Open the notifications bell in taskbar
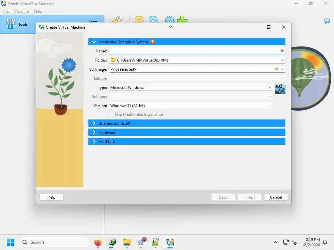The height and width of the screenshot is (250, 334). [x=325, y=242]
